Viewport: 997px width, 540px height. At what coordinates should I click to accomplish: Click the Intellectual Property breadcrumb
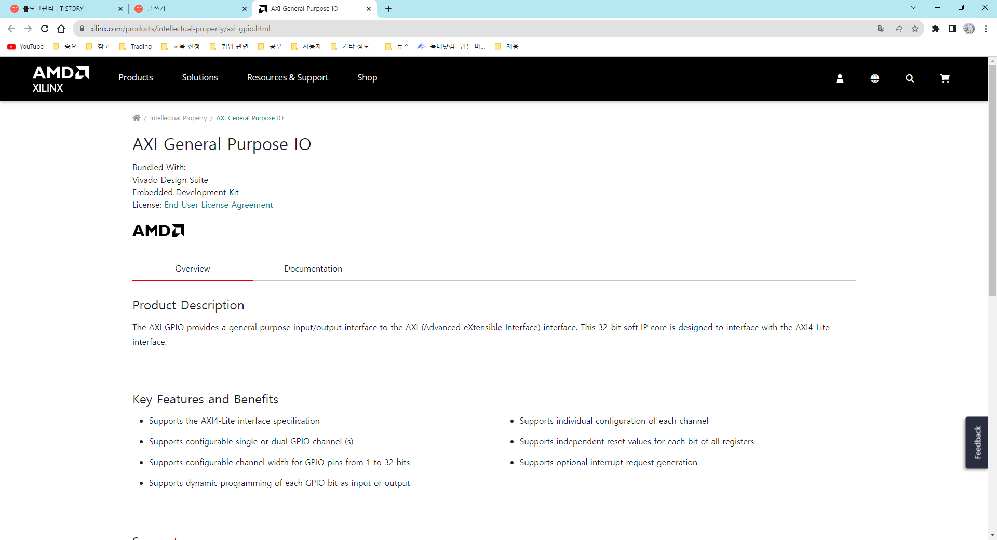pyautogui.click(x=179, y=118)
